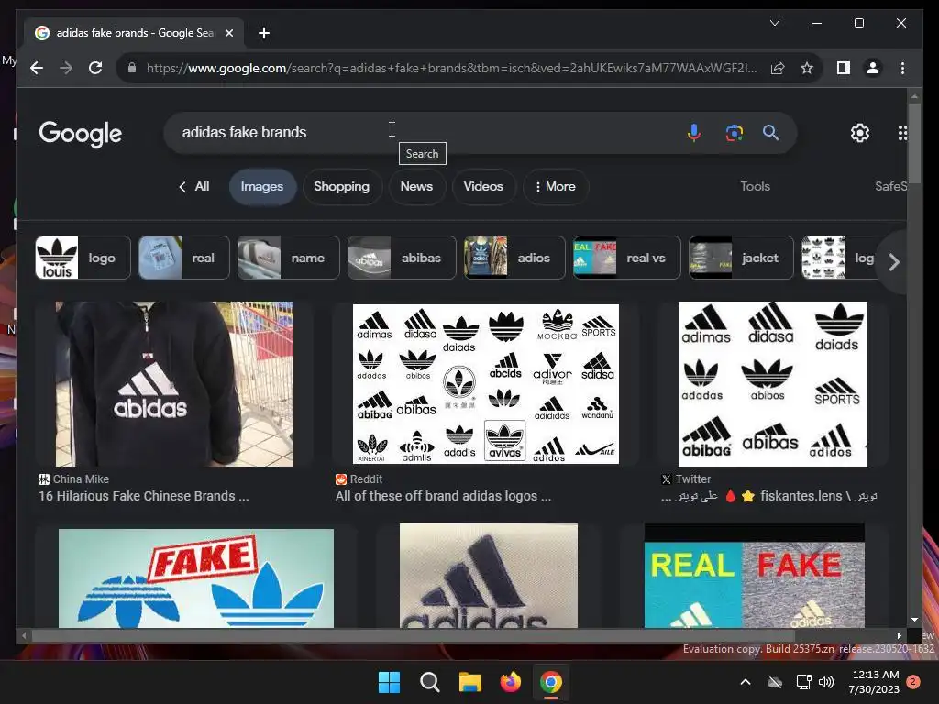Open Reddit off brand logos grid image
This screenshot has height=704, width=939.
coord(486,384)
